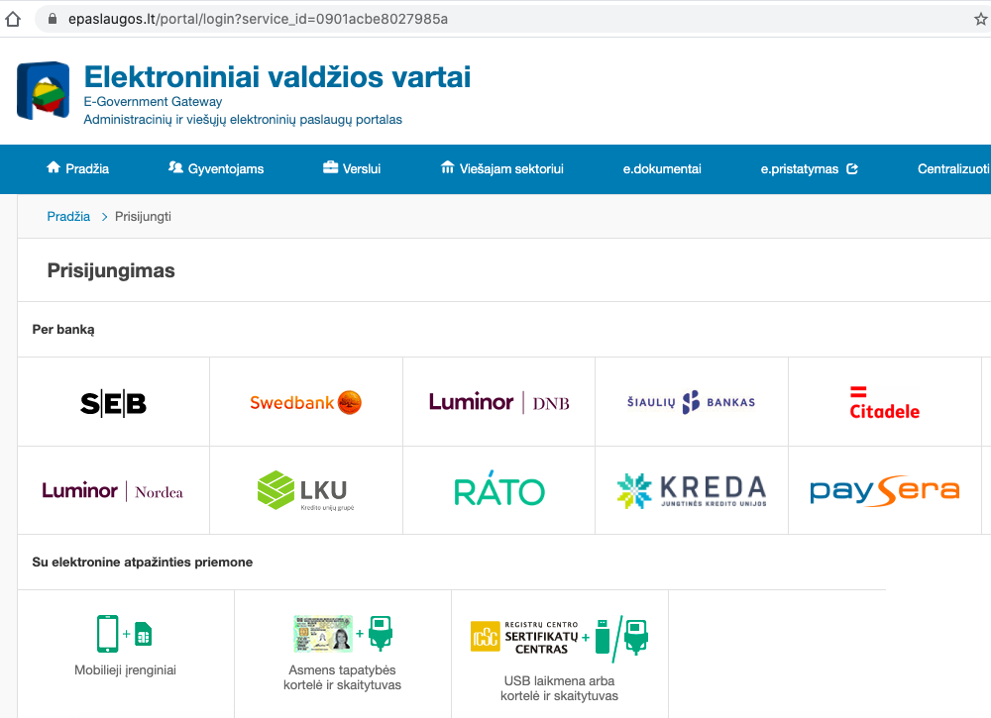Select Šiaulių bankas login
Viewport: 991px width, 718px height.
coord(692,402)
